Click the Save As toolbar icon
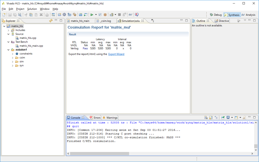Screen dimensions: 259x162 pos(20,15)
